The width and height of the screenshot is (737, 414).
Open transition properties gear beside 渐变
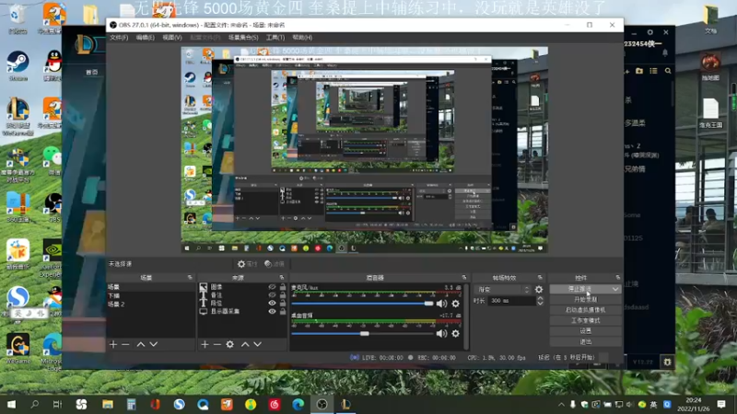point(539,290)
